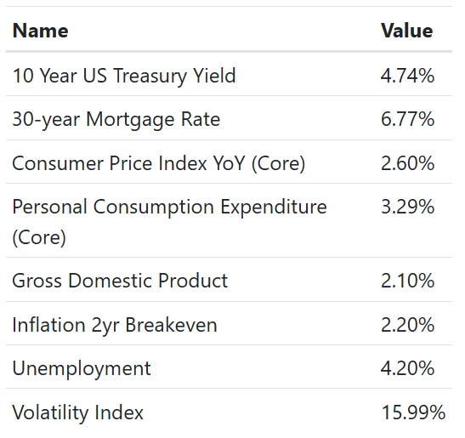Select the Gross Domestic Product row

pos(229,280)
